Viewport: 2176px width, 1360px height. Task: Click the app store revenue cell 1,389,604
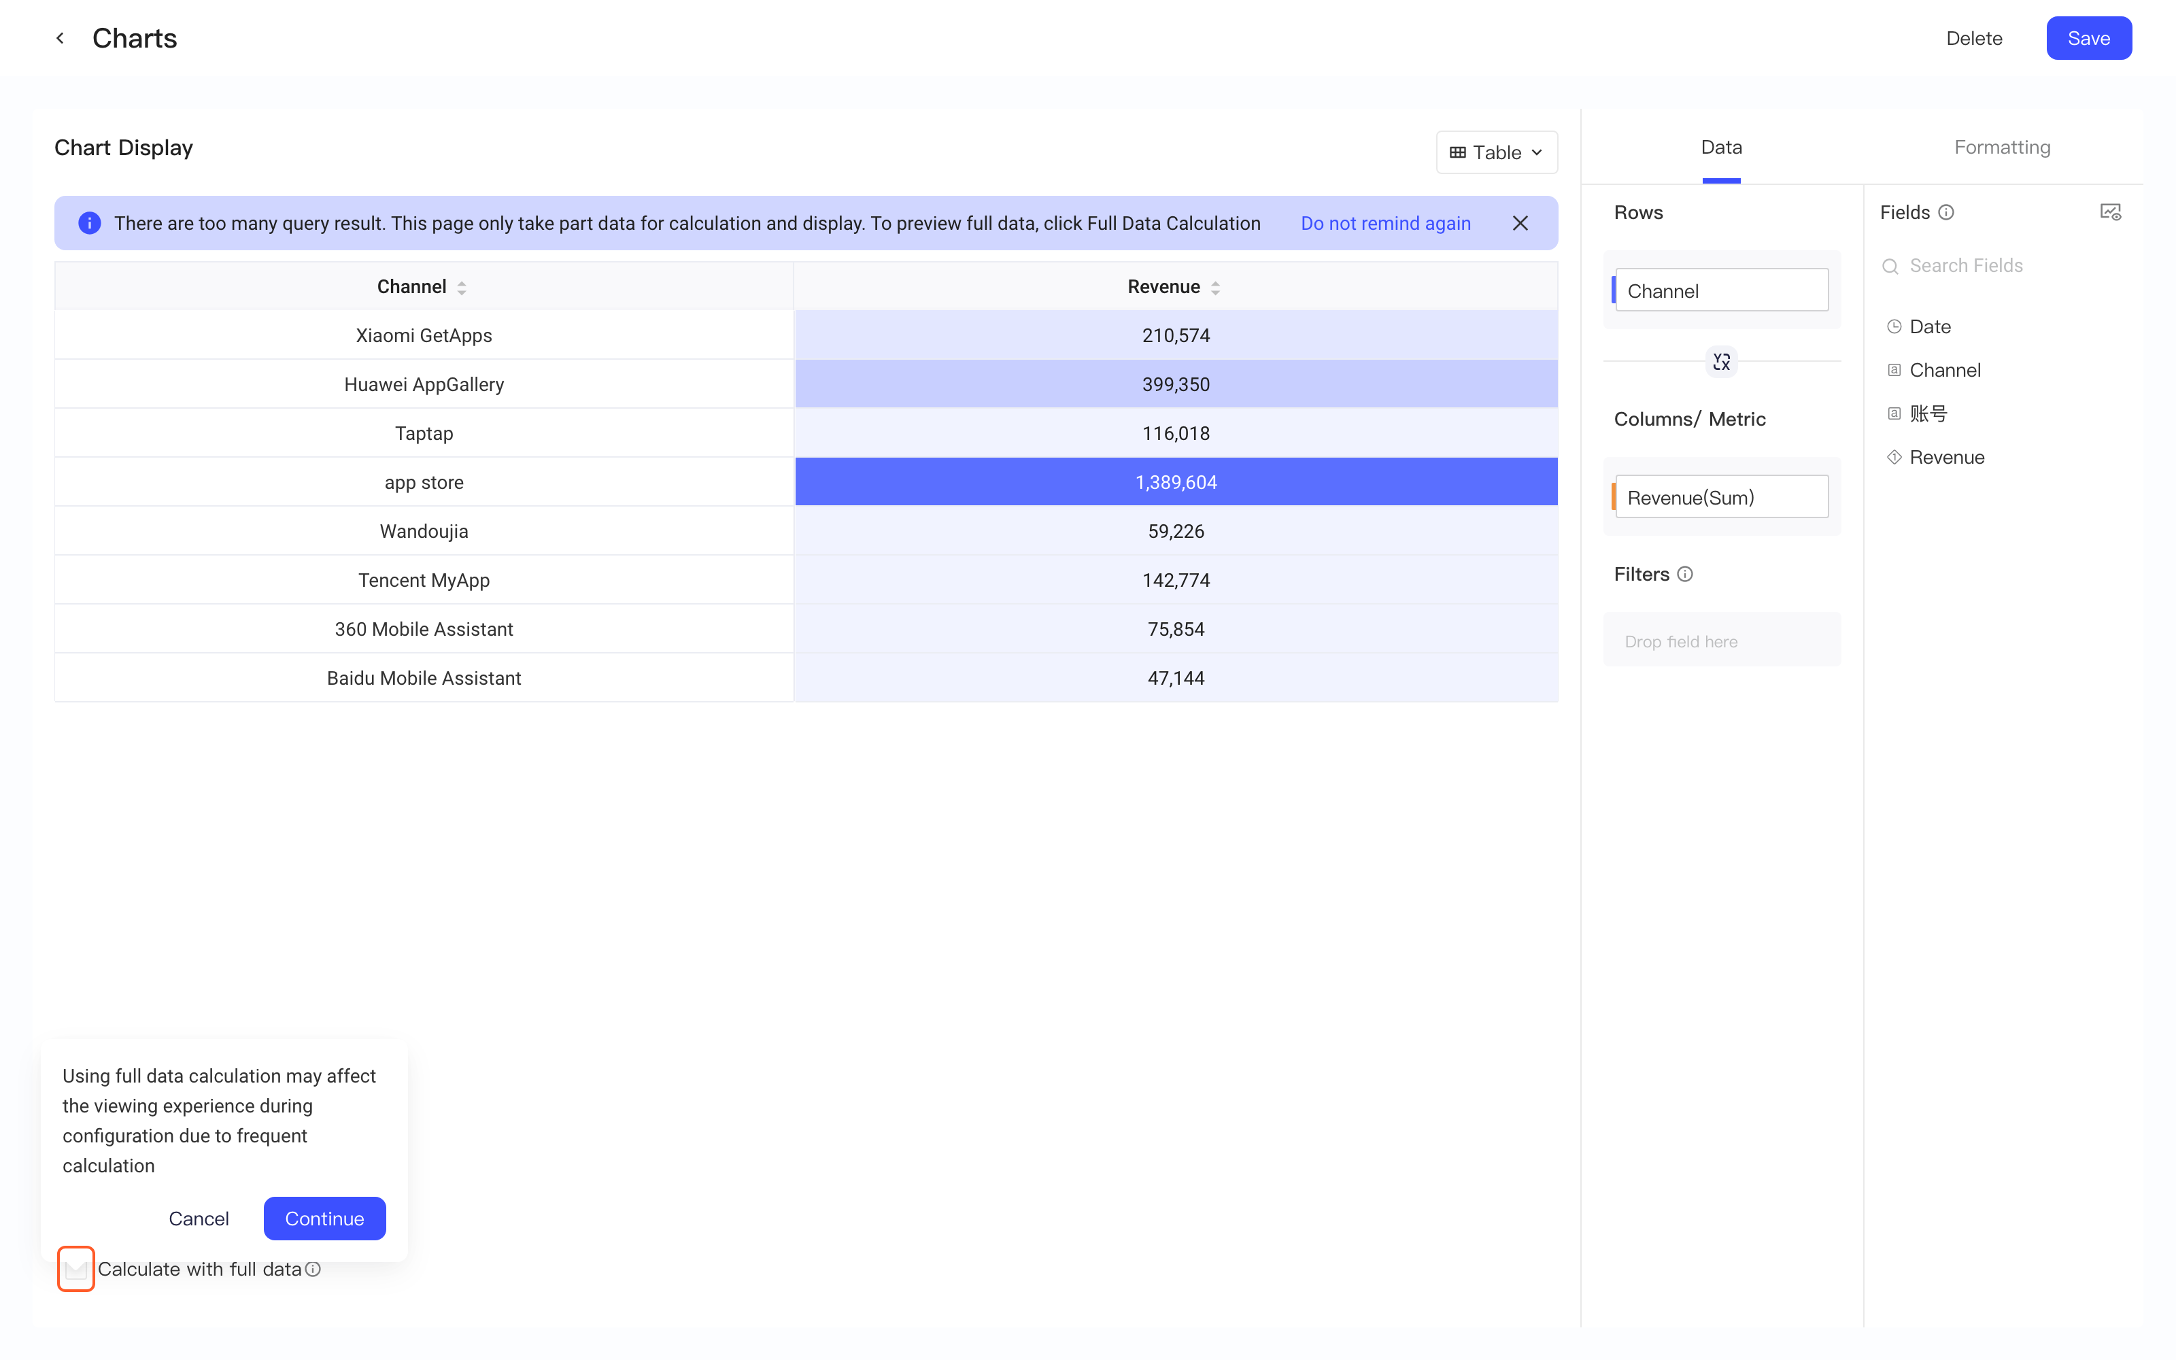[1175, 482]
